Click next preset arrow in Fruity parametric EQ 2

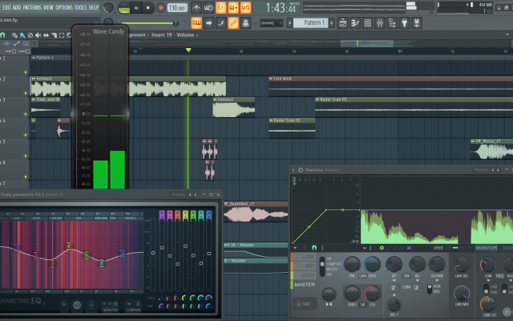(x=196, y=194)
